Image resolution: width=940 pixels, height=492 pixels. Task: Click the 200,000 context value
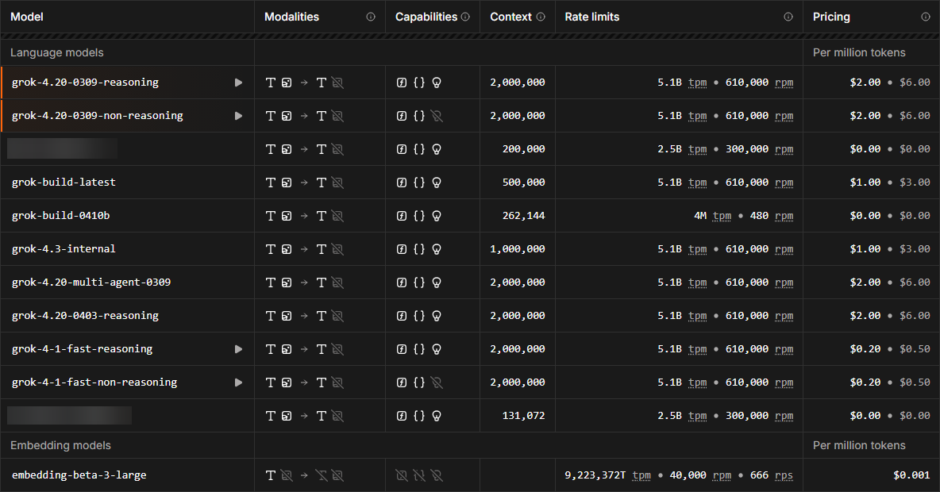point(523,149)
